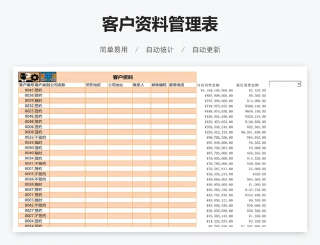Select customer number cell 0050
Viewport: 320px width, 245px height.
[x=29, y=148]
